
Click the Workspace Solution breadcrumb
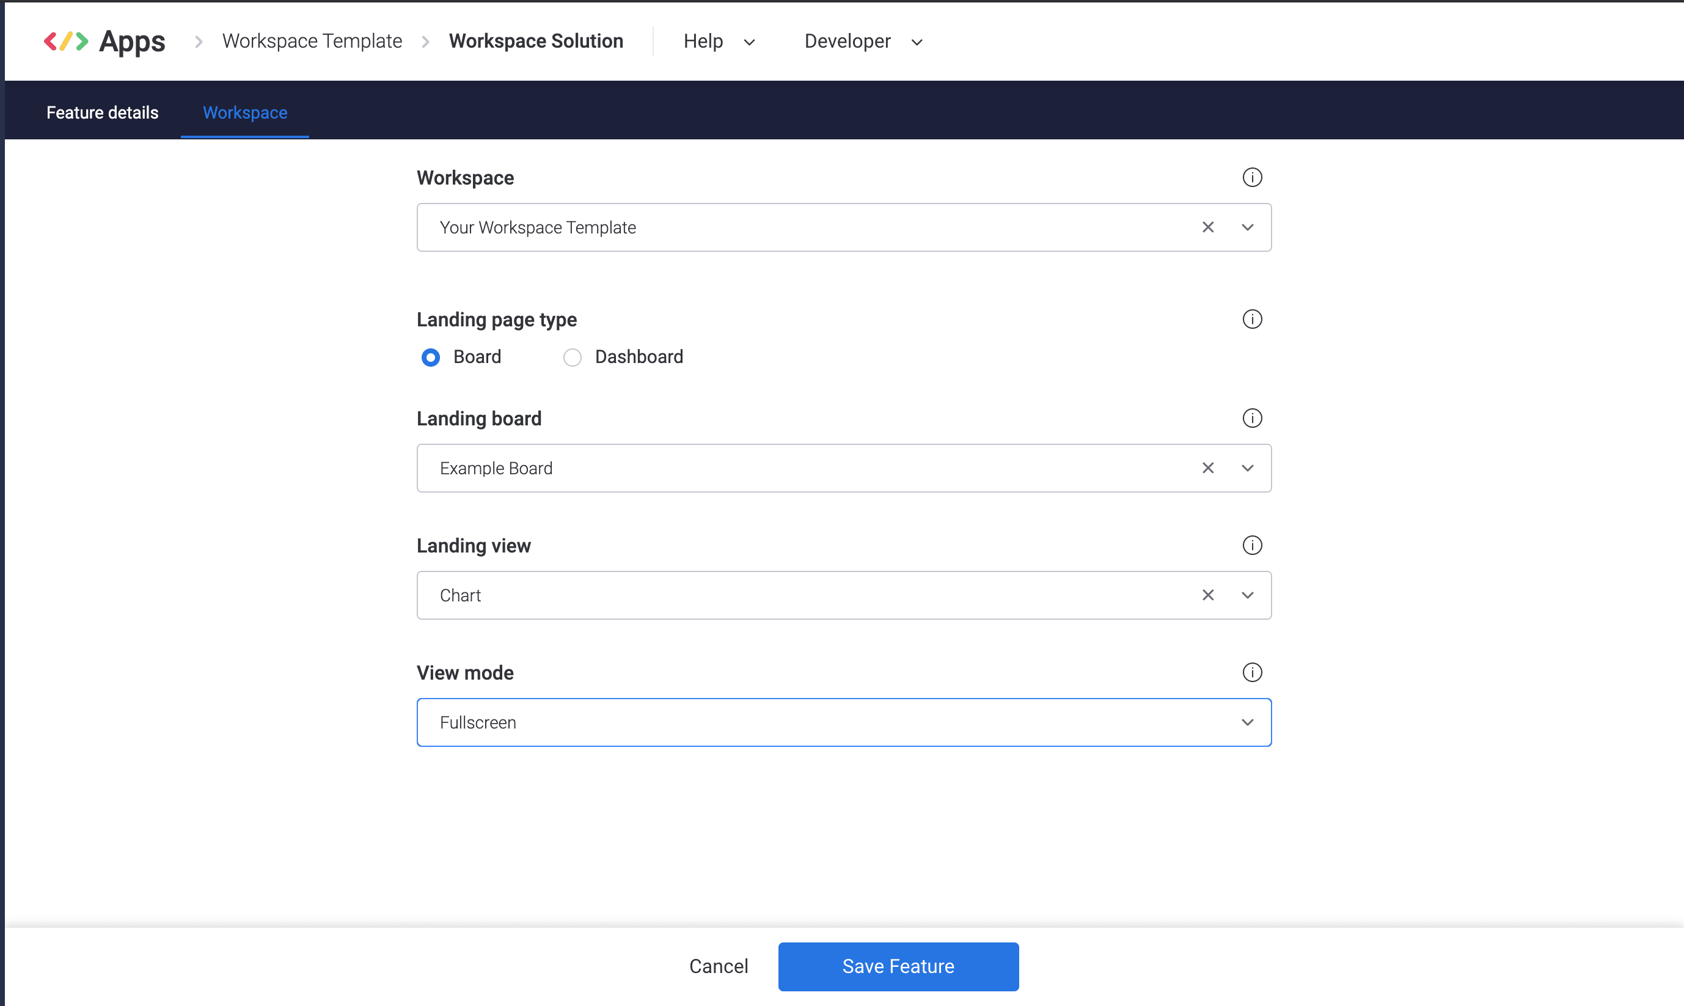pyautogui.click(x=536, y=42)
